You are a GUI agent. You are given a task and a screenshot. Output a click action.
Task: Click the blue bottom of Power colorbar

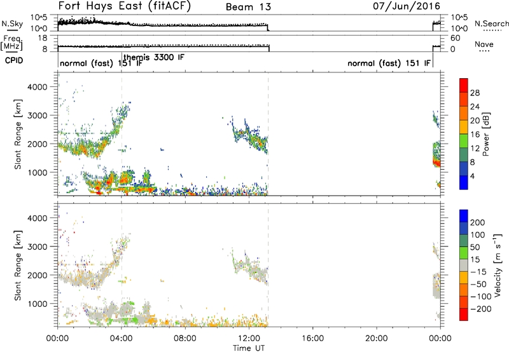[464, 182]
